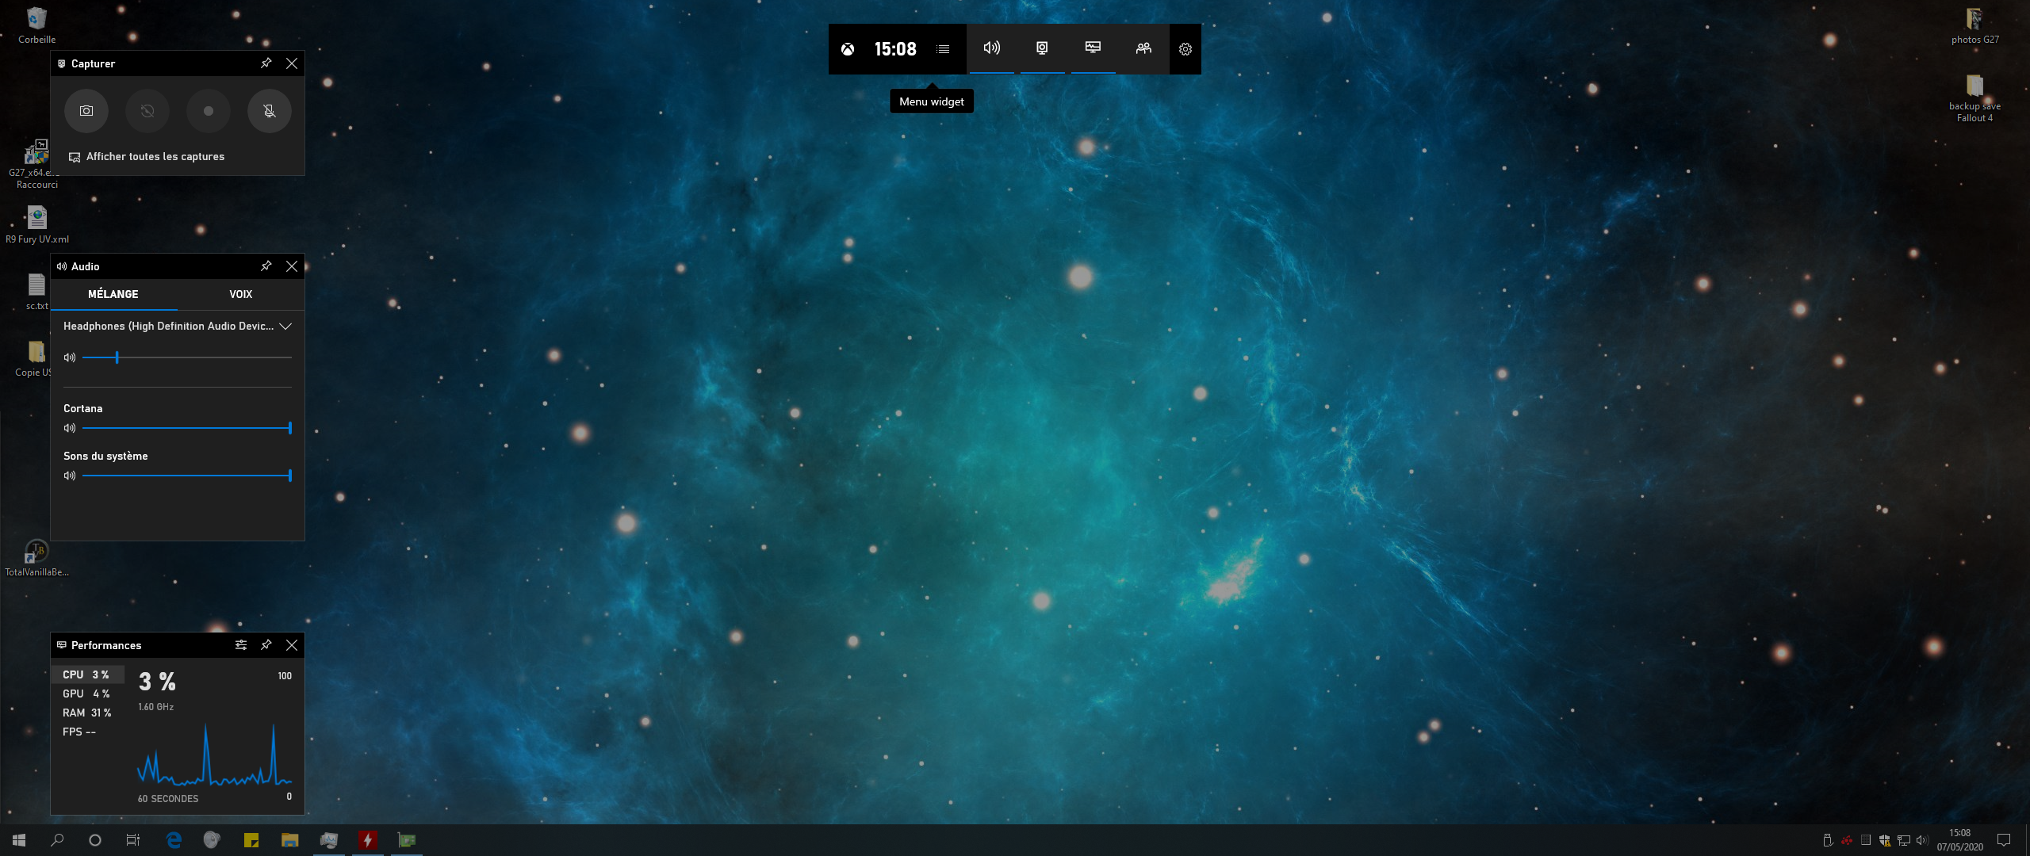The image size is (2030, 856).
Task: Toggle Performance widget from Game Bar
Action: (1093, 48)
